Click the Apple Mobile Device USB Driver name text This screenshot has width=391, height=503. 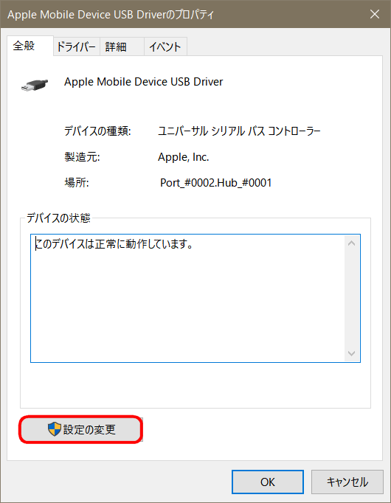pos(143,82)
